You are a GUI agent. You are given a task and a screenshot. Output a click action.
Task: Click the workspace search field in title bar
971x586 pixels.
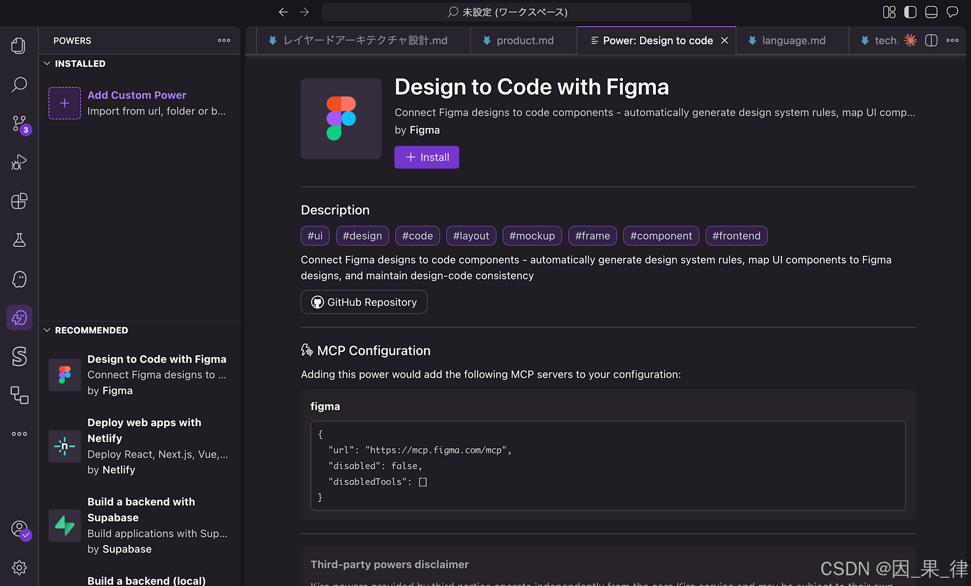(506, 12)
